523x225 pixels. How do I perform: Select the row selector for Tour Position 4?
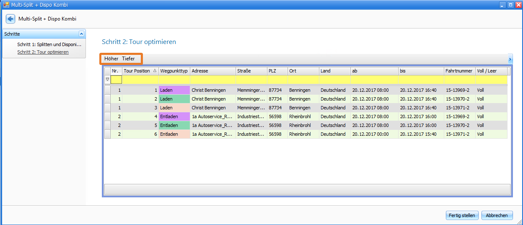107,116
